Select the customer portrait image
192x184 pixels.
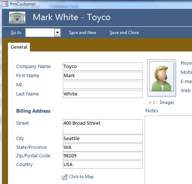click(x=162, y=78)
